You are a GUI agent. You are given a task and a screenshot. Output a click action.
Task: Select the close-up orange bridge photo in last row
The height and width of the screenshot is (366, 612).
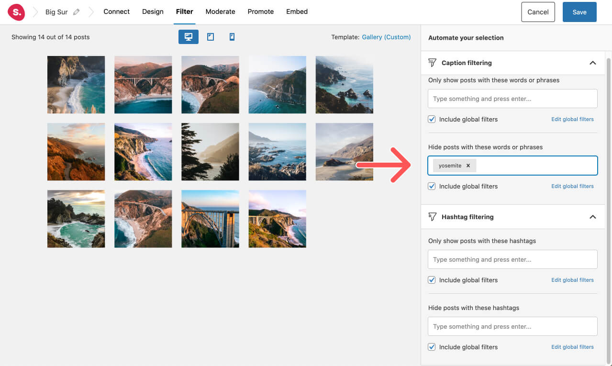(x=210, y=219)
